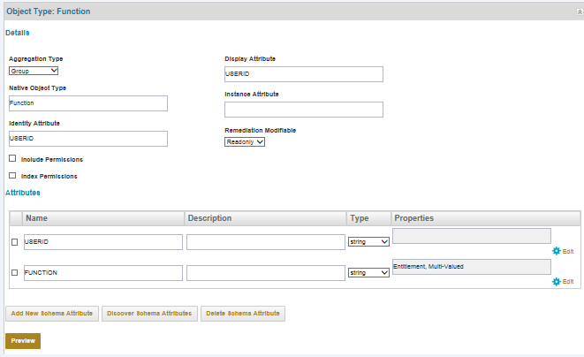Change the USERID attribute type dropdown
The height and width of the screenshot is (357, 584).
coord(369,242)
